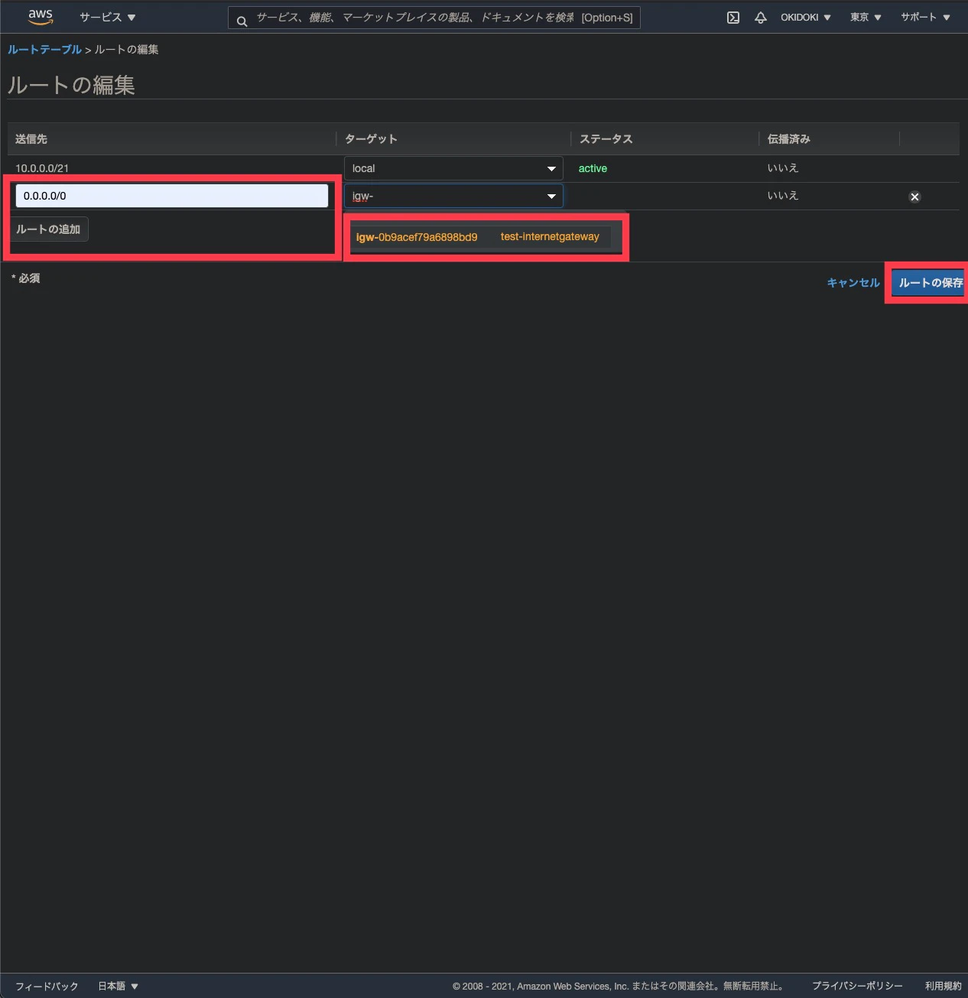Click the active status text
968x998 pixels.
593,168
